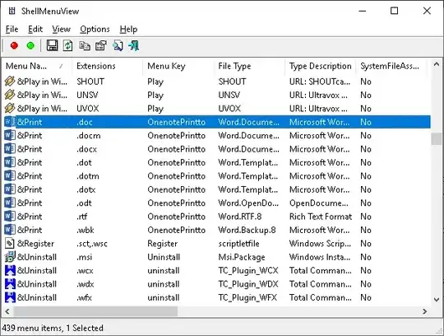This screenshot has height=336, width=444.
Task: Sort by the SystemFileAss... column header
Action: coord(391,66)
